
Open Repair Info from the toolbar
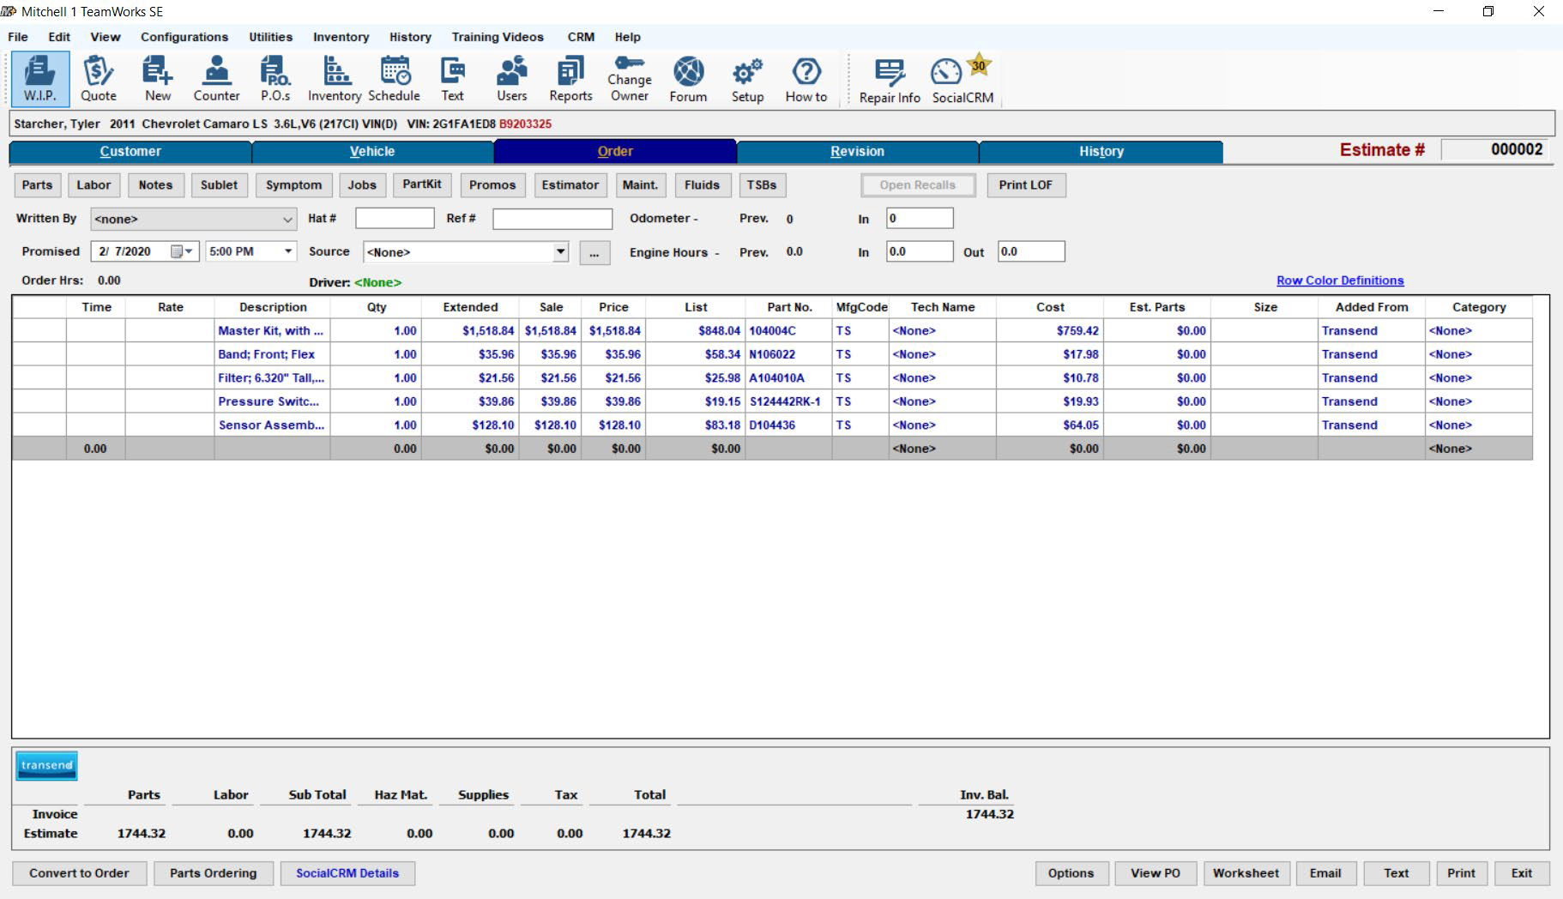(x=888, y=78)
